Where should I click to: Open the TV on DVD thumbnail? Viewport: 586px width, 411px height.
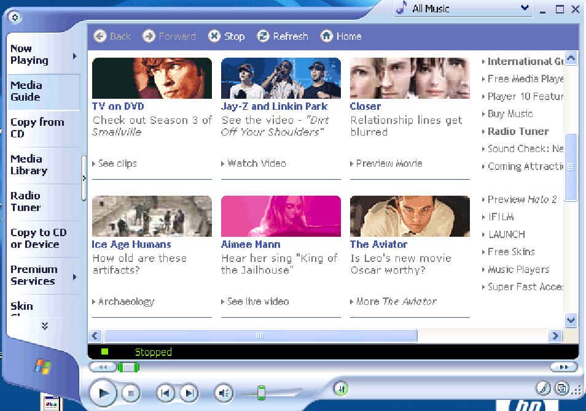click(x=152, y=78)
